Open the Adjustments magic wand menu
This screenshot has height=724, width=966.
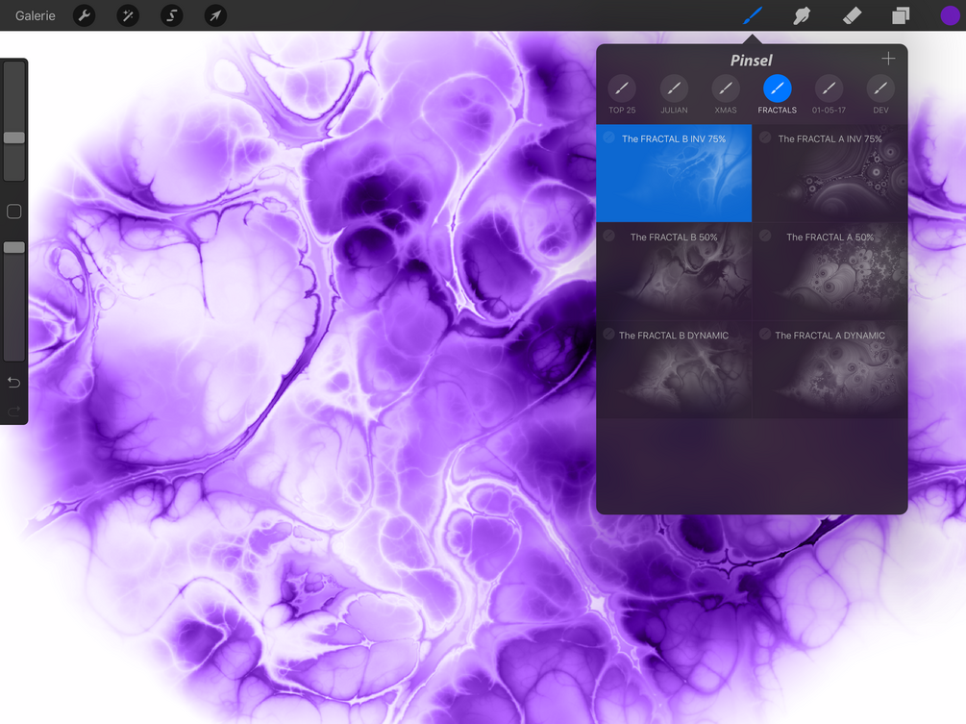128,15
